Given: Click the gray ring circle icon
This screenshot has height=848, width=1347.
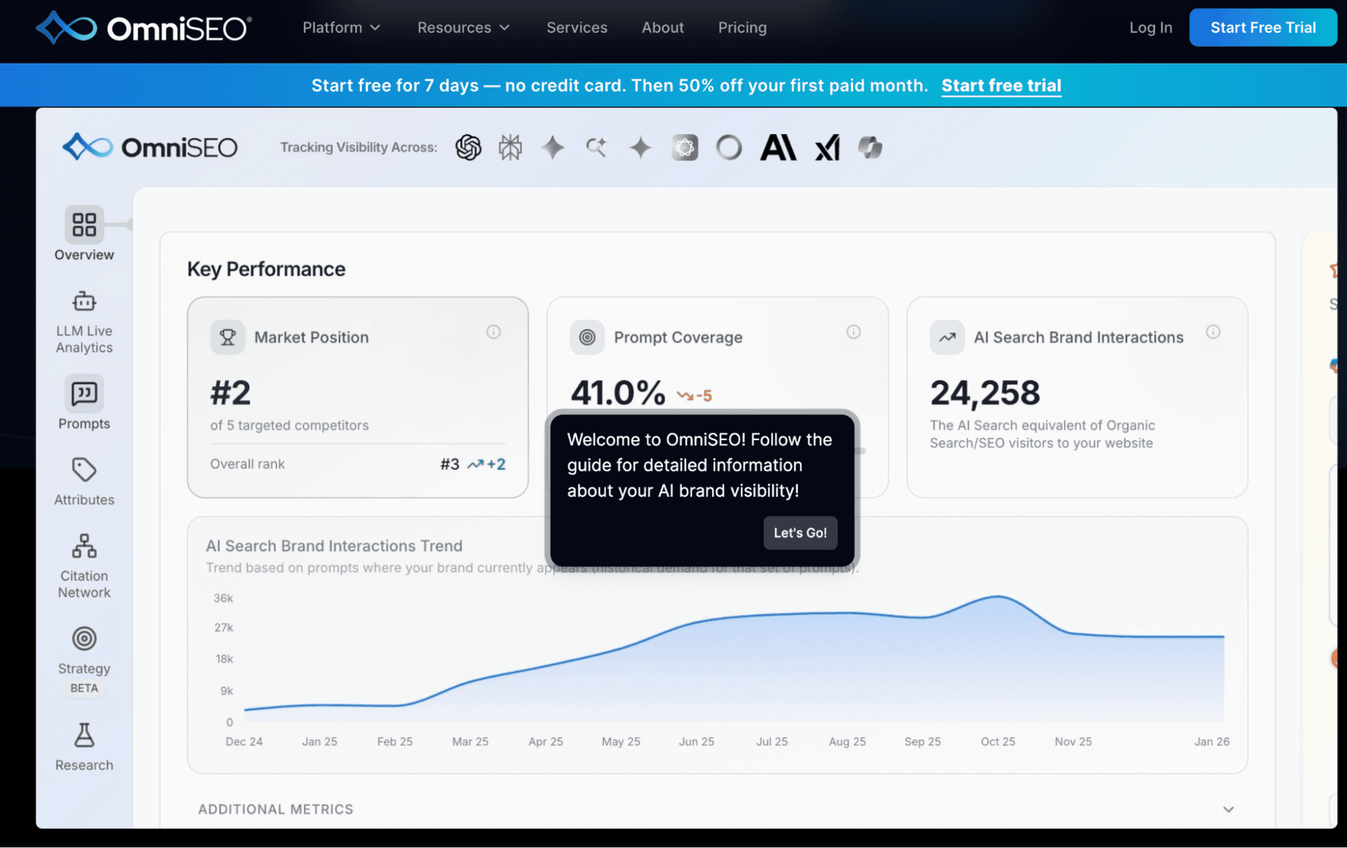Looking at the screenshot, I should (x=729, y=147).
